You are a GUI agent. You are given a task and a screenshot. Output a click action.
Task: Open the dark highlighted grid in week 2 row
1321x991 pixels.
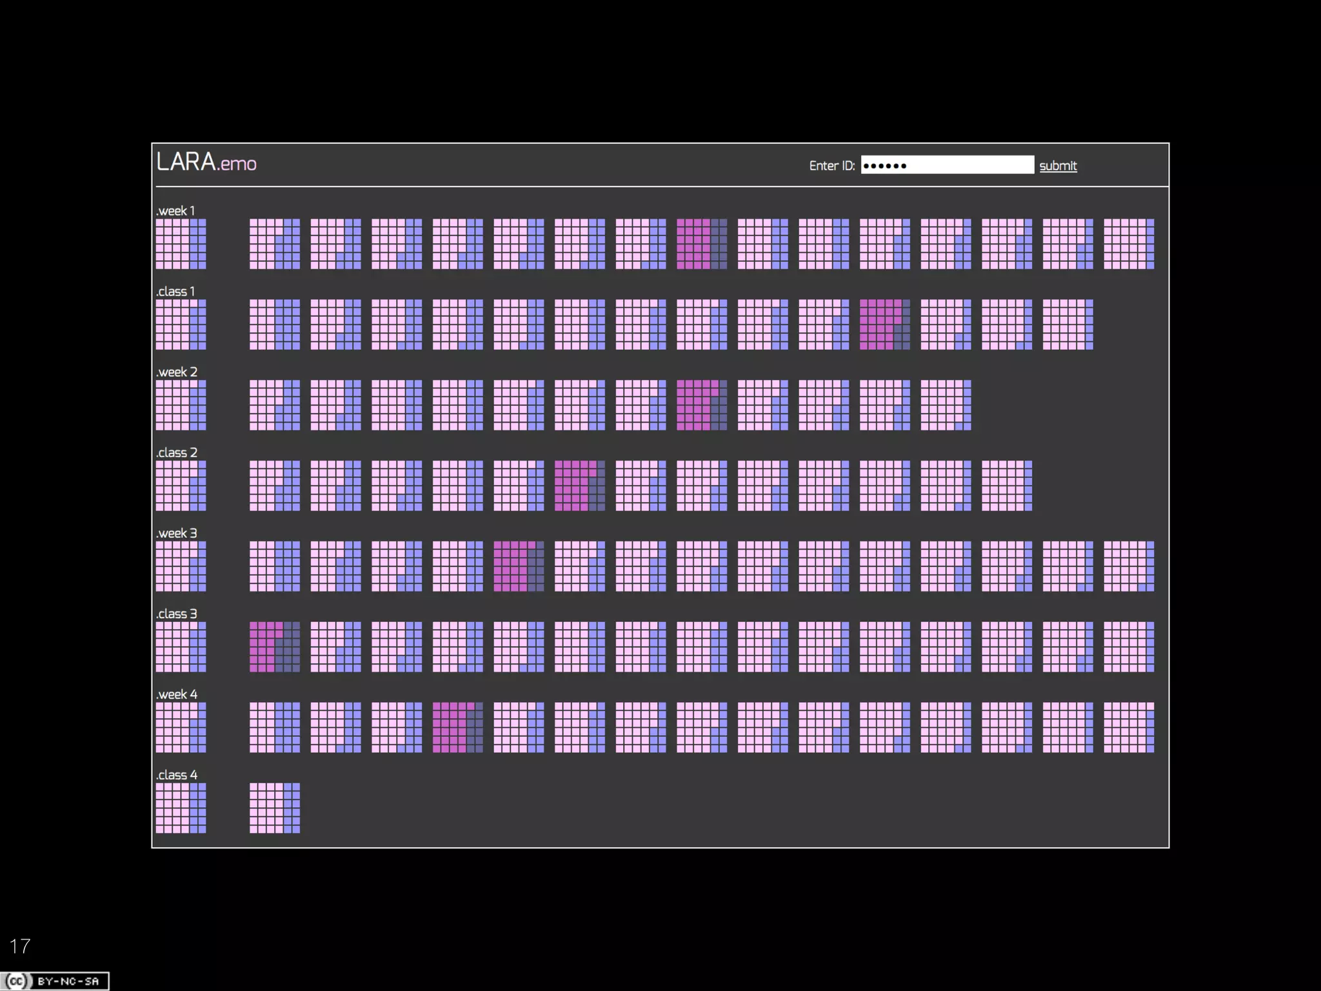coord(702,405)
